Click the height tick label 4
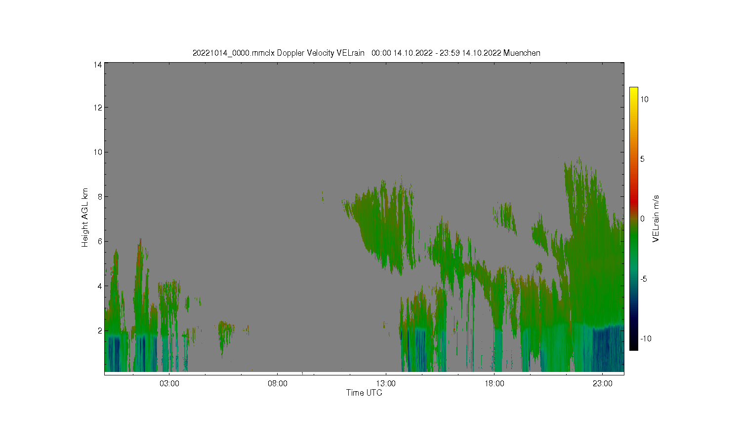Viewport: 741px width, 444px height. tap(100, 286)
